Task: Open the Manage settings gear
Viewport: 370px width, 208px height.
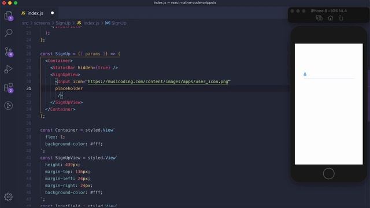Action: pyautogui.click(x=8, y=196)
